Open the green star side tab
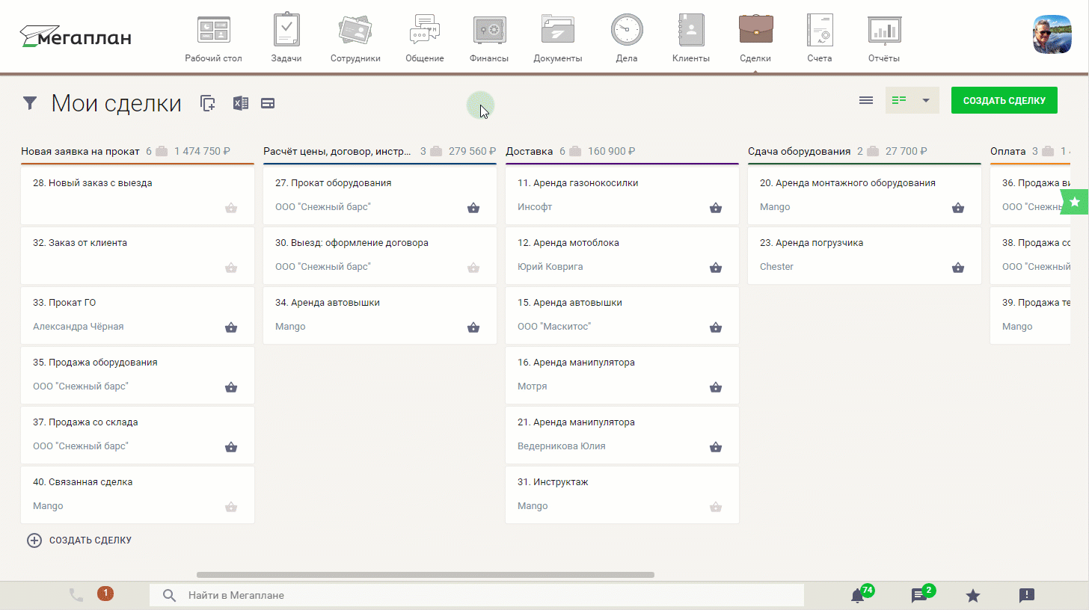This screenshot has height=610, width=1089. 1076,201
